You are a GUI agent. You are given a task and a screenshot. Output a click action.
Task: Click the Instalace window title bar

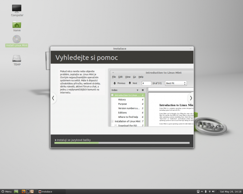(122, 48)
